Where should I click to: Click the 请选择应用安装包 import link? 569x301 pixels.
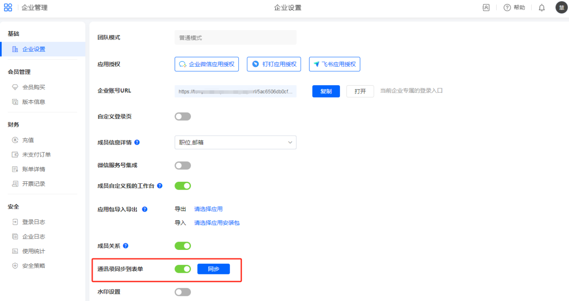pos(217,223)
